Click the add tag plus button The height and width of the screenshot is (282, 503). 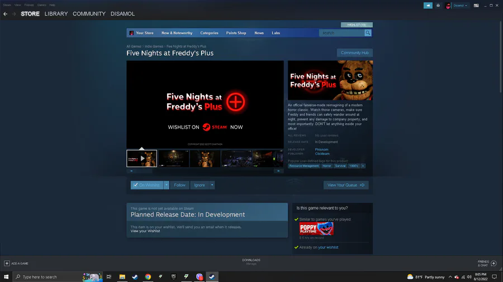pos(363,166)
